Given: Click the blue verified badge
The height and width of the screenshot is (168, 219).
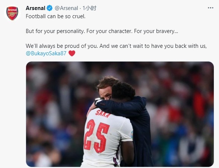Looking at the screenshot, I should click(50, 8).
